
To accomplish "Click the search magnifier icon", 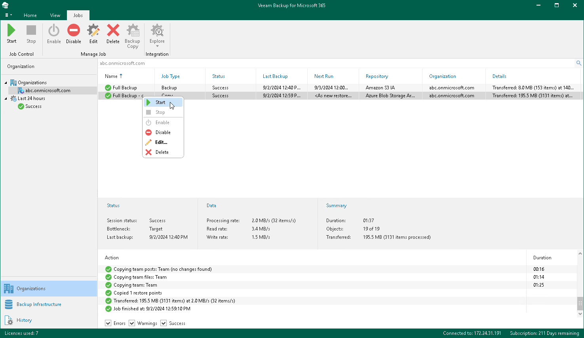I will point(578,63).
